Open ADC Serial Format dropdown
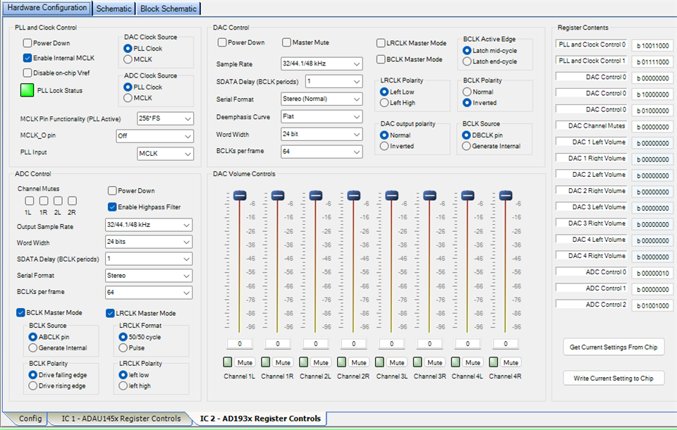 point(149,276)
